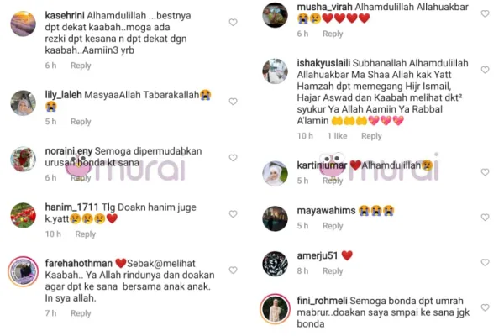Like kasehrini's comment with the heart icon
The image size is (504, 336).
[x=233, y=22]
